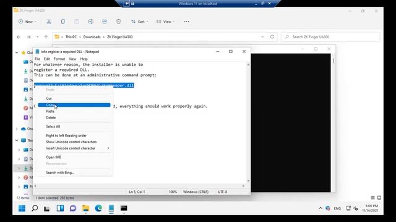
Task: Open the Notepad Edit menu
Action: (47, 59)
